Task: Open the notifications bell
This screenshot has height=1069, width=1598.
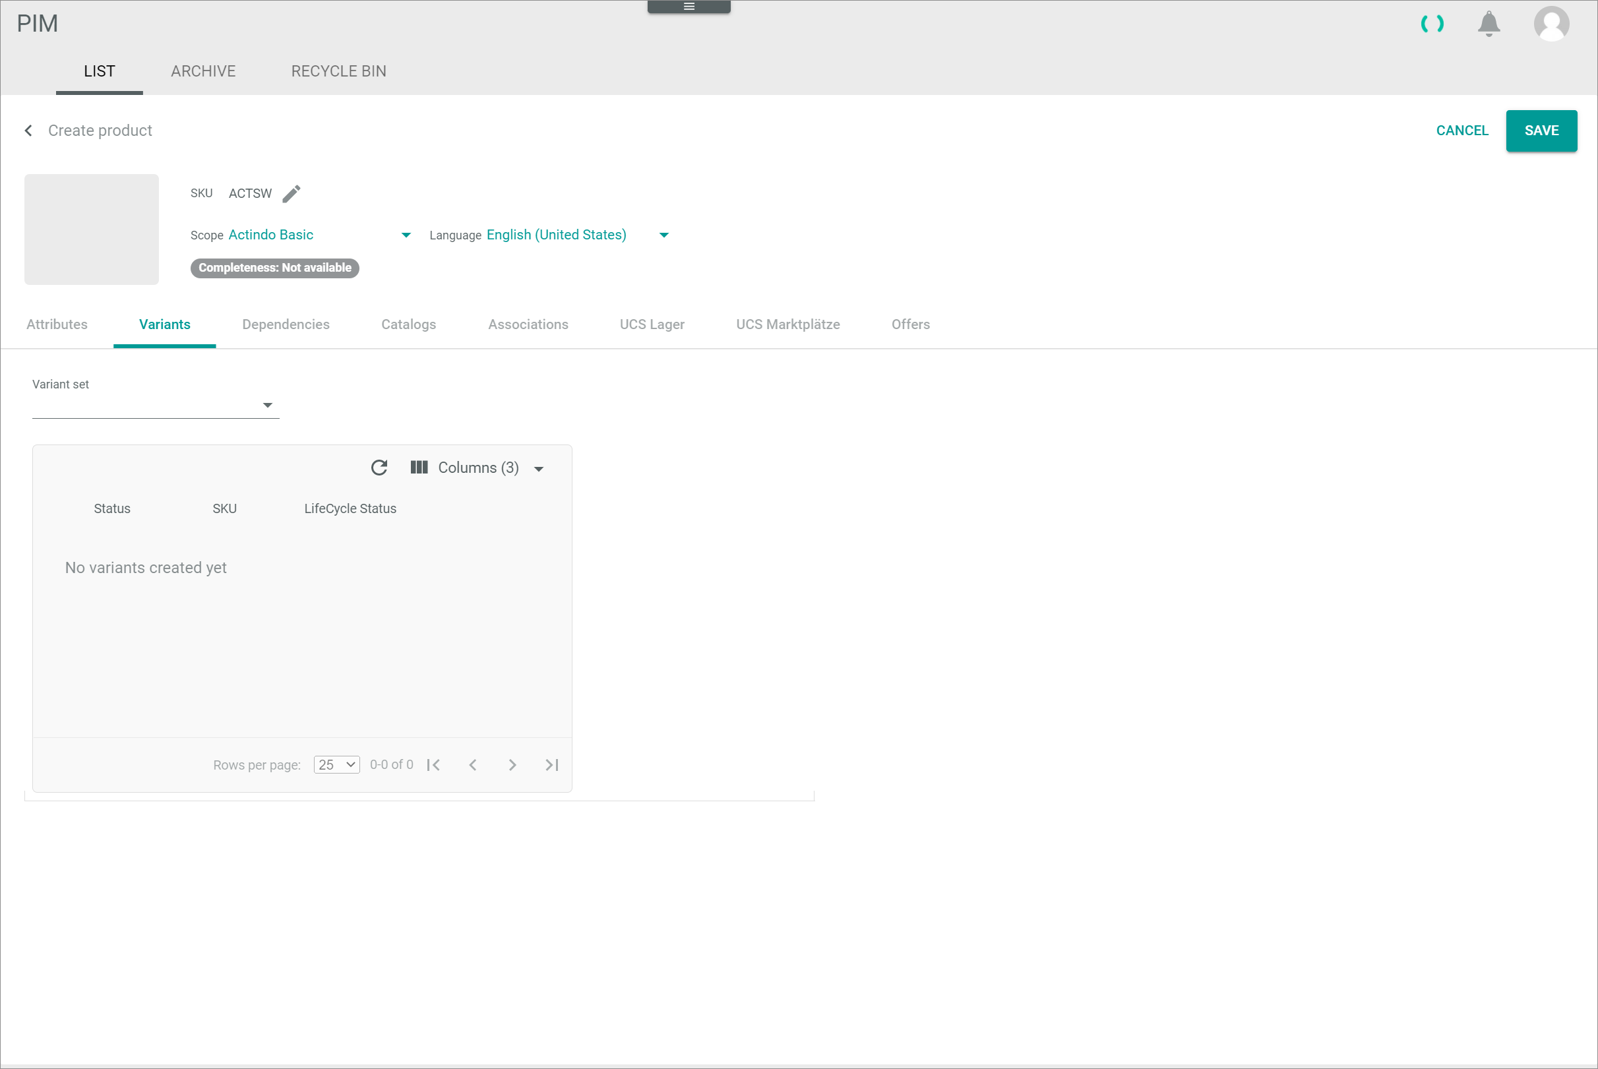Action: (1489, 24)
